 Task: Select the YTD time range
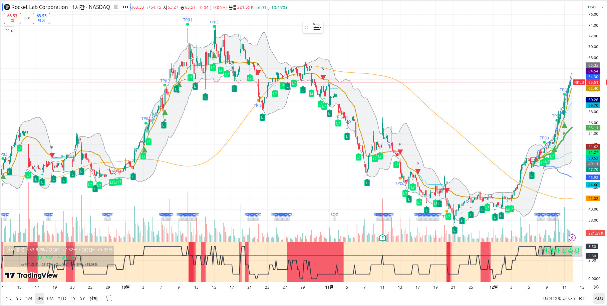coord(62,298)
